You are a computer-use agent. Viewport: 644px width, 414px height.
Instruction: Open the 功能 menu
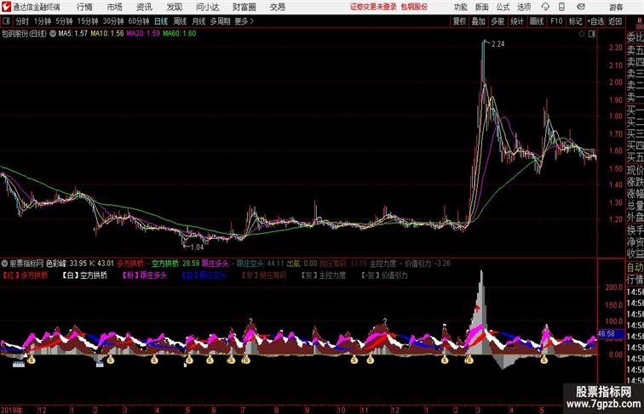pos(460,7)
